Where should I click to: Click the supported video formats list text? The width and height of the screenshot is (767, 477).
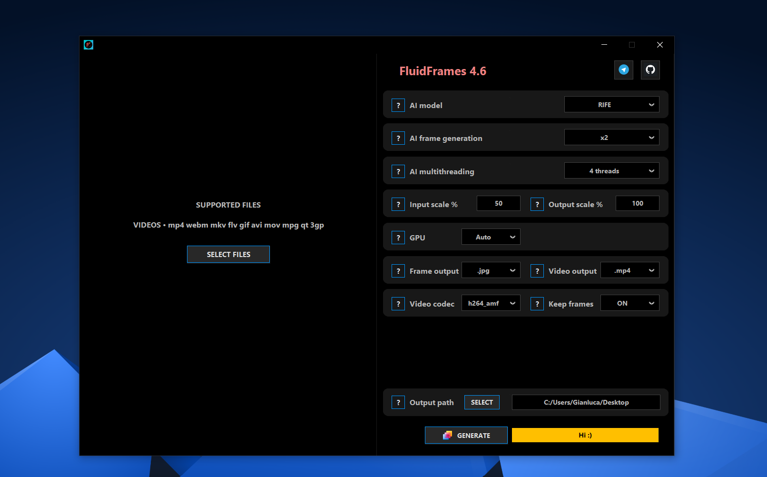pyautogui.click(x=228, y=225)
